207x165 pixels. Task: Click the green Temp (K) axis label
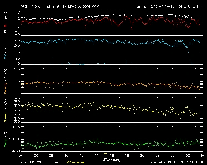(x=5, y=141)
